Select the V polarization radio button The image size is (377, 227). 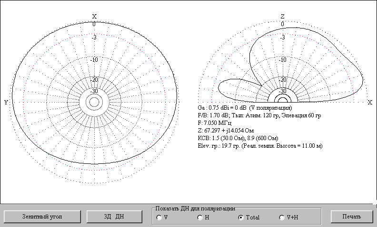(x=159, y=218)
